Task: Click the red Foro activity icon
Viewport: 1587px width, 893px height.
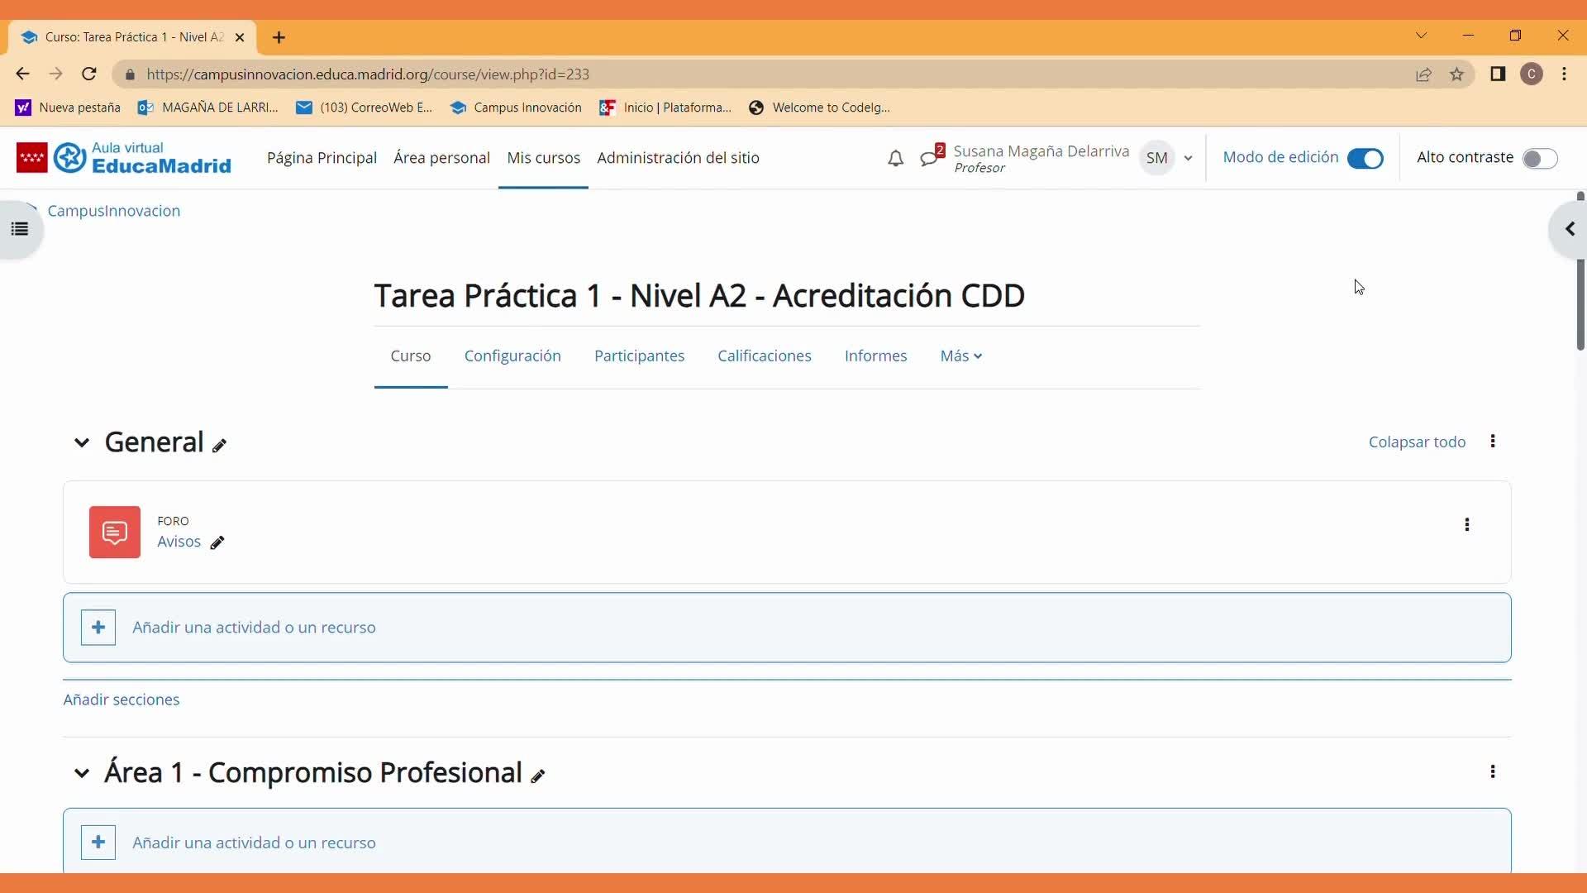Action: [115, 532]
